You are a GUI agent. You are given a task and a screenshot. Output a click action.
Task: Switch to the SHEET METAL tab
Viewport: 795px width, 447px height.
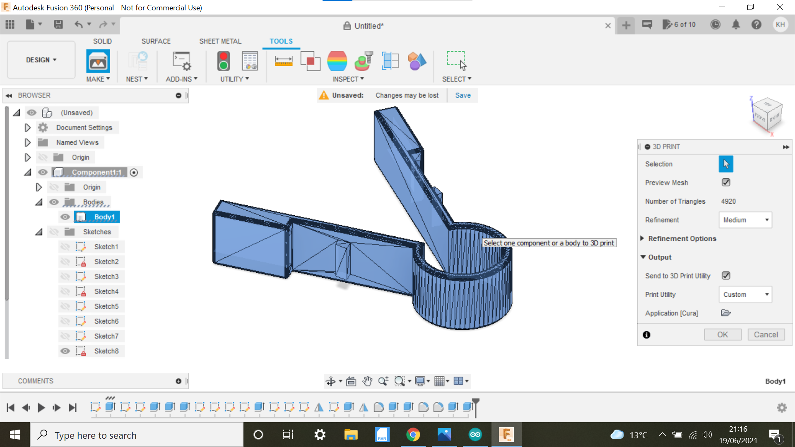pos(220,41)
